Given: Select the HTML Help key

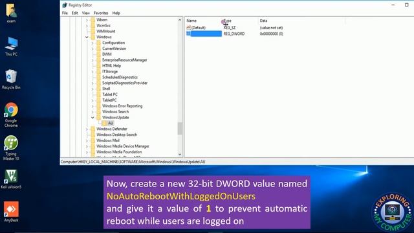Looking at the screenshot, I should [x=111, y=66].
